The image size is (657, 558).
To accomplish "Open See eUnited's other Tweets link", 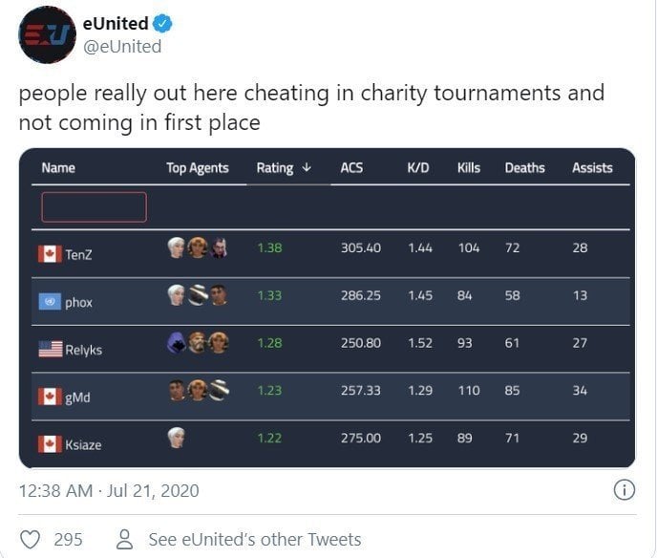I will 255,540.
